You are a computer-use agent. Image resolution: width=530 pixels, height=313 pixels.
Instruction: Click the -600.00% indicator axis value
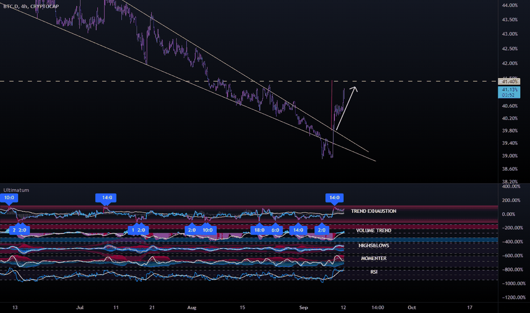pos(512,256)
